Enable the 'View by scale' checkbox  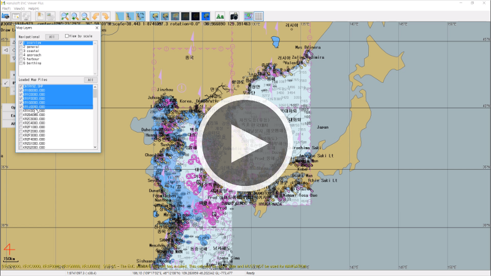pyautogui.click(x=67, y=36)
